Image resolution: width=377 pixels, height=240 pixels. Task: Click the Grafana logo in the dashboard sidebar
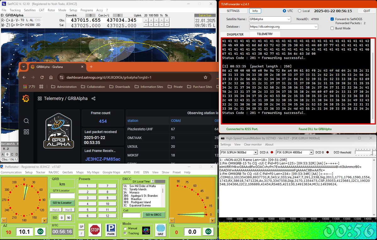click(x=26, y=99)
